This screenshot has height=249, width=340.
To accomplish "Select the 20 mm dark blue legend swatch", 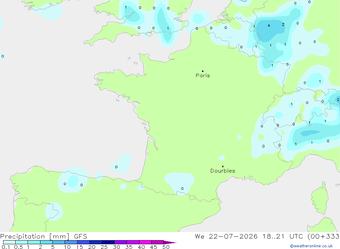I will point(96,242).
